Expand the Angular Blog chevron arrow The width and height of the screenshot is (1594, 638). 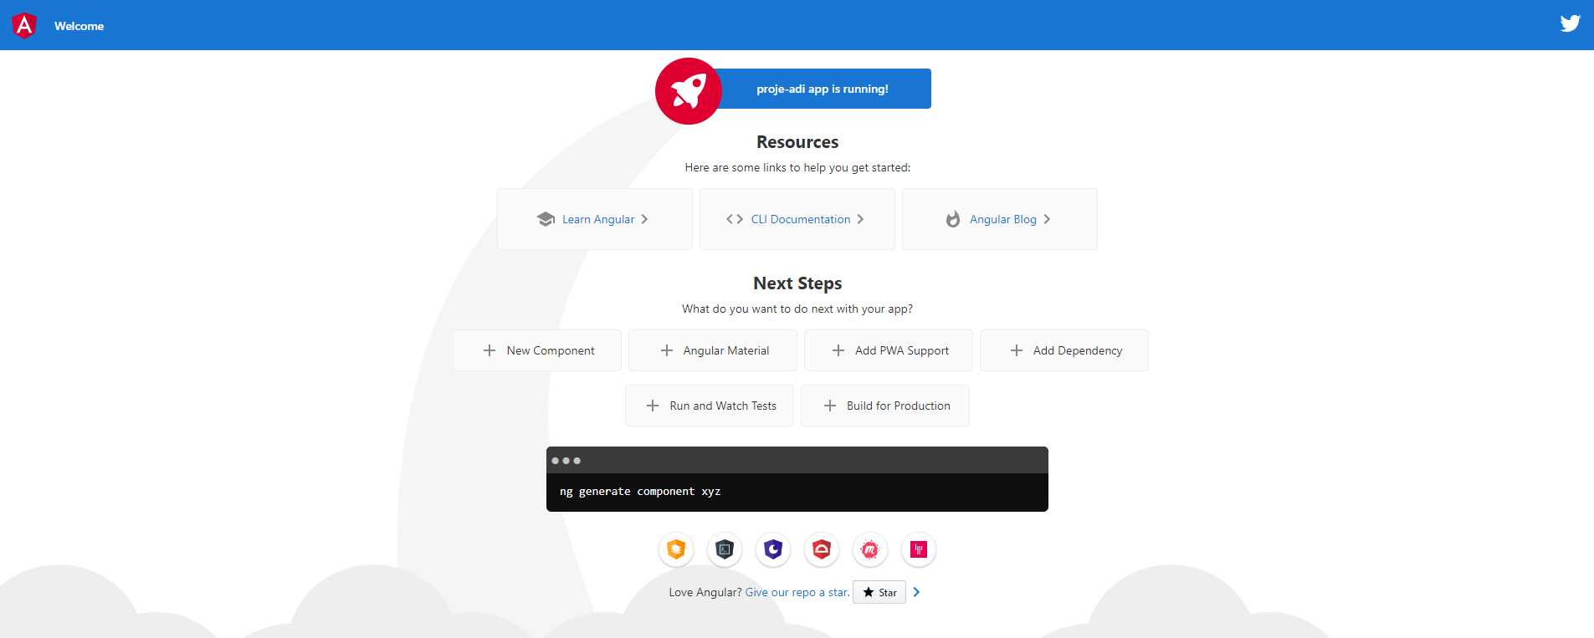point(1047,219)
